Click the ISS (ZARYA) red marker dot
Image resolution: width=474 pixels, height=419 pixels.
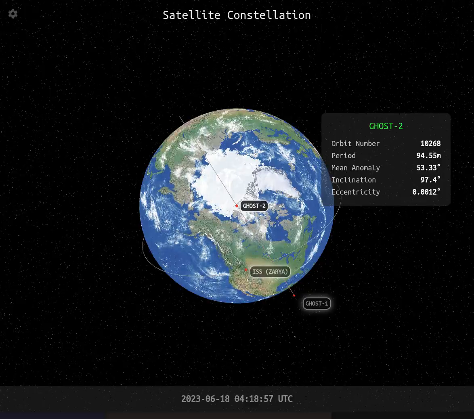(245, 270)
